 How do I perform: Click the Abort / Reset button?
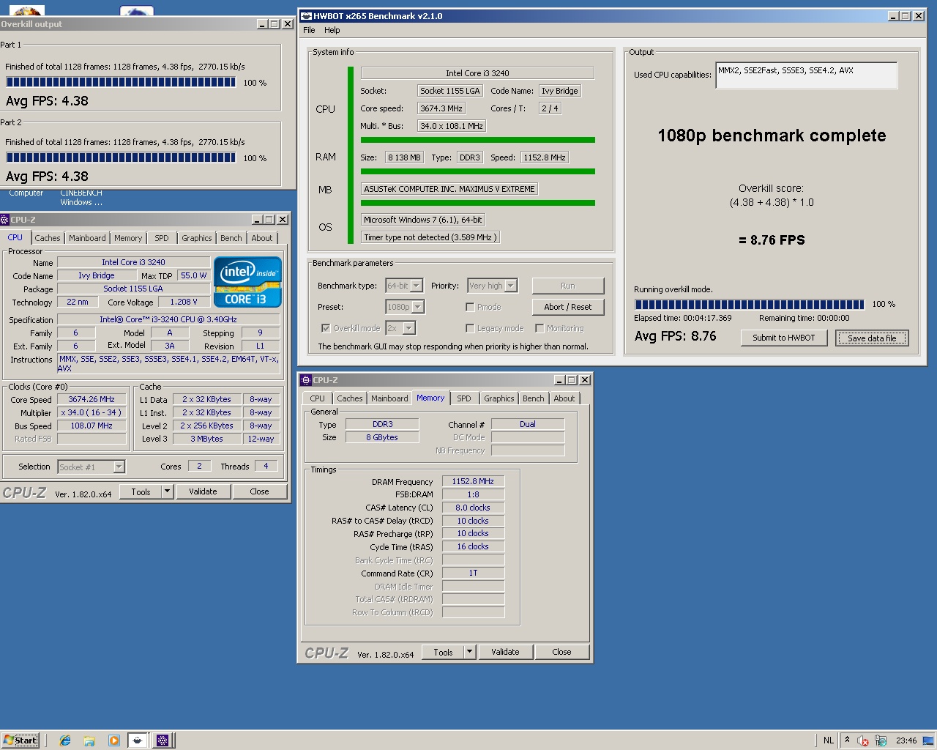tap(568, 307)
